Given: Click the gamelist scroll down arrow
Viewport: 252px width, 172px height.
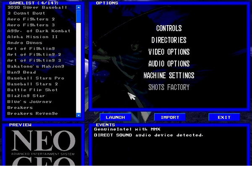Looking at the screenshot, I should coord(79,115).
